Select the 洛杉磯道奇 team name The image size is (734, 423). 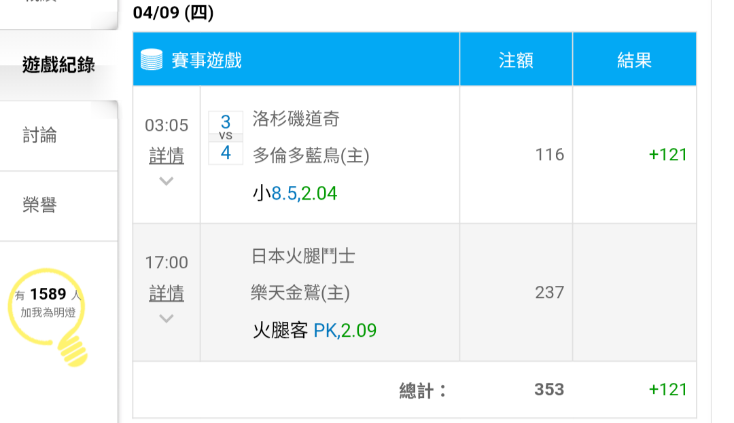tap(296, 119)
